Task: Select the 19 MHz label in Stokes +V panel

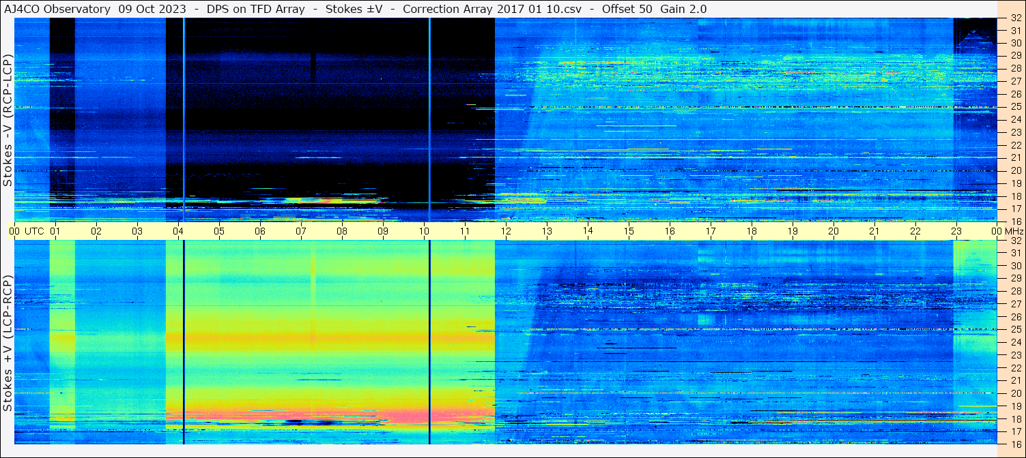Action: pyautogui.click(x=1015, y=406)
